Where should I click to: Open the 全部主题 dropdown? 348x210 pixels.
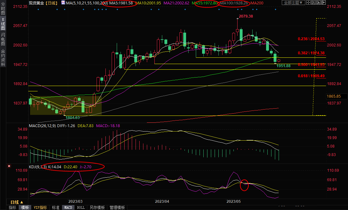293,3
